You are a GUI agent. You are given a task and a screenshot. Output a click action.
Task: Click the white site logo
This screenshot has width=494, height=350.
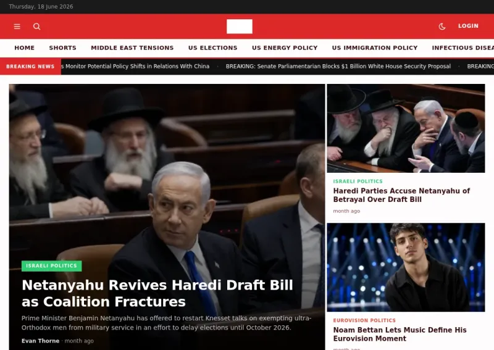(240, 27)
